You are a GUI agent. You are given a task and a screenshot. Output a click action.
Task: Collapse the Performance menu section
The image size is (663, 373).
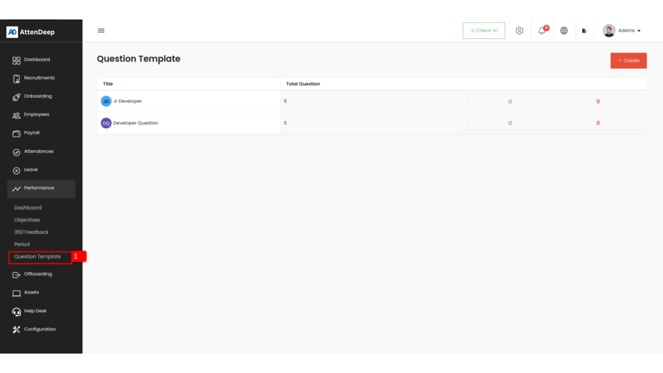point(41,188)
